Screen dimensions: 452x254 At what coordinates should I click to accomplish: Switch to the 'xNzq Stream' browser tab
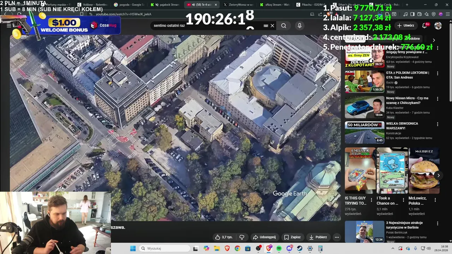(x=275, y=5)
